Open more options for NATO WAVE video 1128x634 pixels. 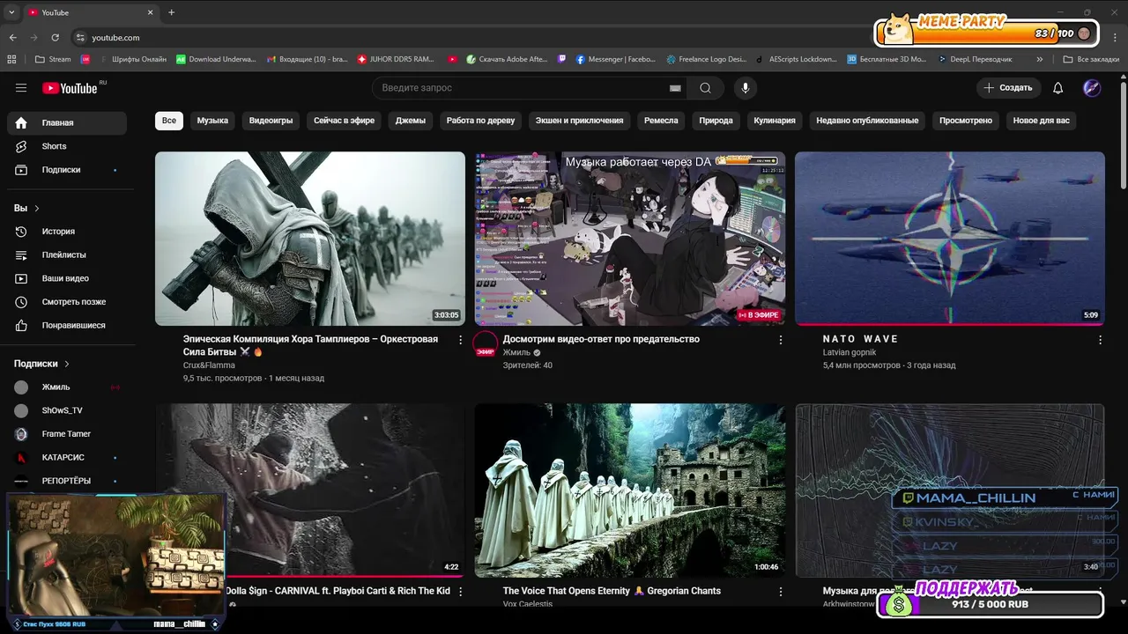pyautogui.click(x=1100, y=340)
